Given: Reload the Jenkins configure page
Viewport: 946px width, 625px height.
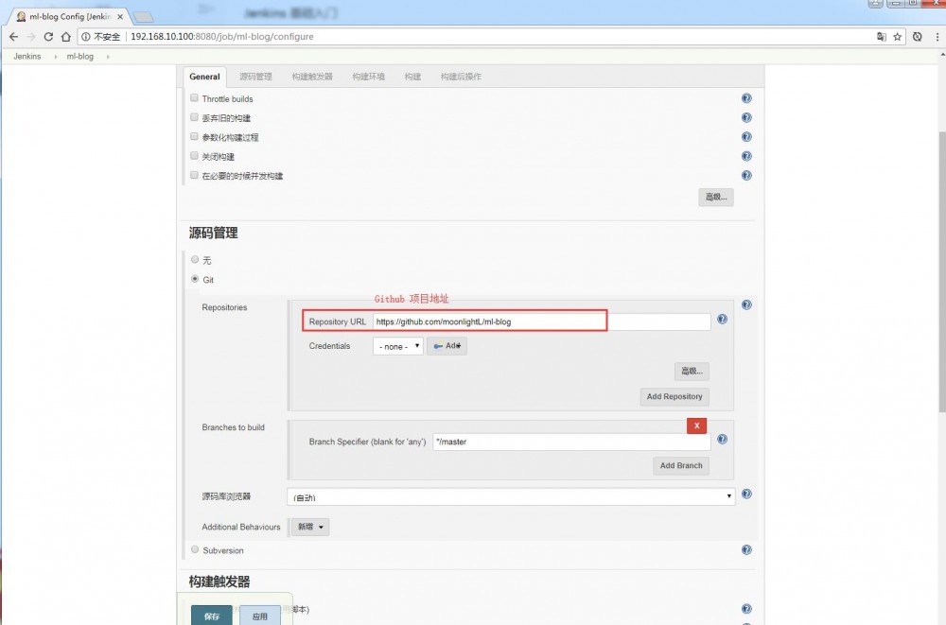Looking at the screenshot, I should click(47, 37).
